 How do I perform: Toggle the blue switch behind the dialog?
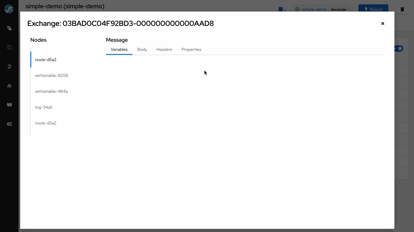click(399, 48)
